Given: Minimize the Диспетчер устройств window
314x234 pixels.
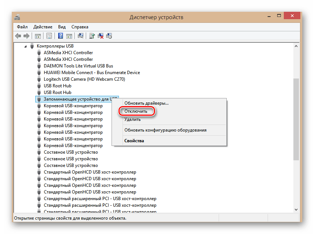Looking at the screenshot, I should coord(269,16).
